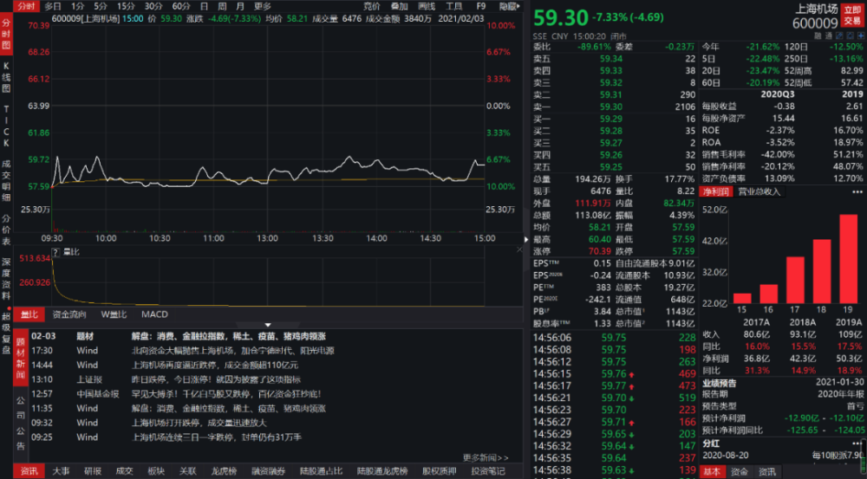This screenshot has height=479, width=867.
Task: Open news: 上海机场打开跌停
Action: tap(199, 423)
